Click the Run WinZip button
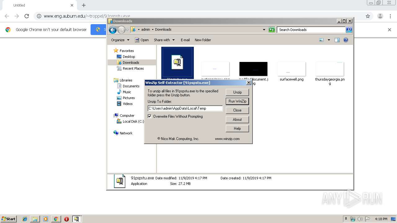397x223 pixels. [x=237, y=101]
